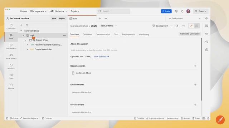Click the Invite button
The image size is (229, 128).
coord(166,11)
